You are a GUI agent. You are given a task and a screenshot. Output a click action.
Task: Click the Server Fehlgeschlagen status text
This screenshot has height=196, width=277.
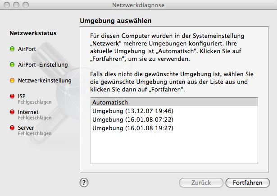[x=35, y=134]
